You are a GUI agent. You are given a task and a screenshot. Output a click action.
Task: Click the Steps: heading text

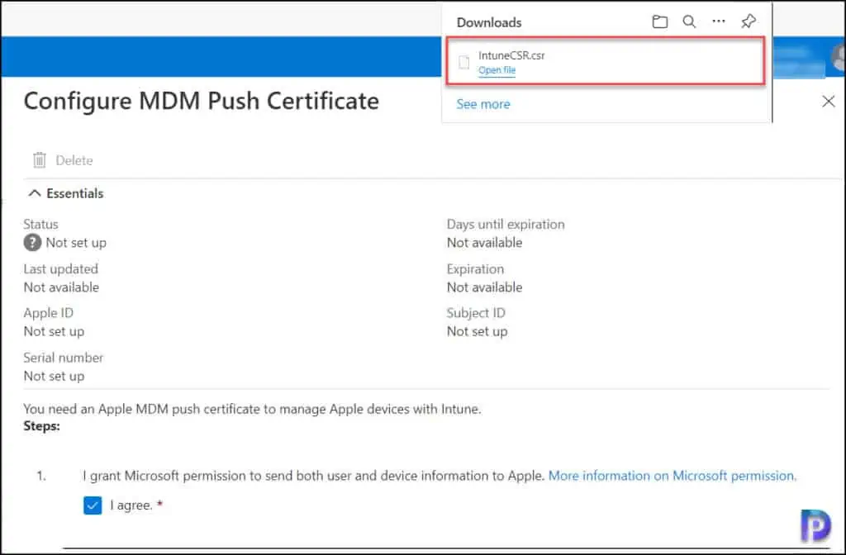(41, 426)
